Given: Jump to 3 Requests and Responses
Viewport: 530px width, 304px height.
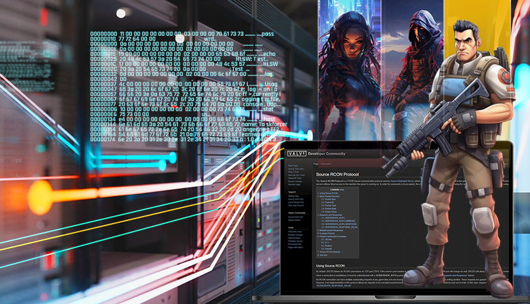Looking at the screenshot, I should click(x=330, y=215).
